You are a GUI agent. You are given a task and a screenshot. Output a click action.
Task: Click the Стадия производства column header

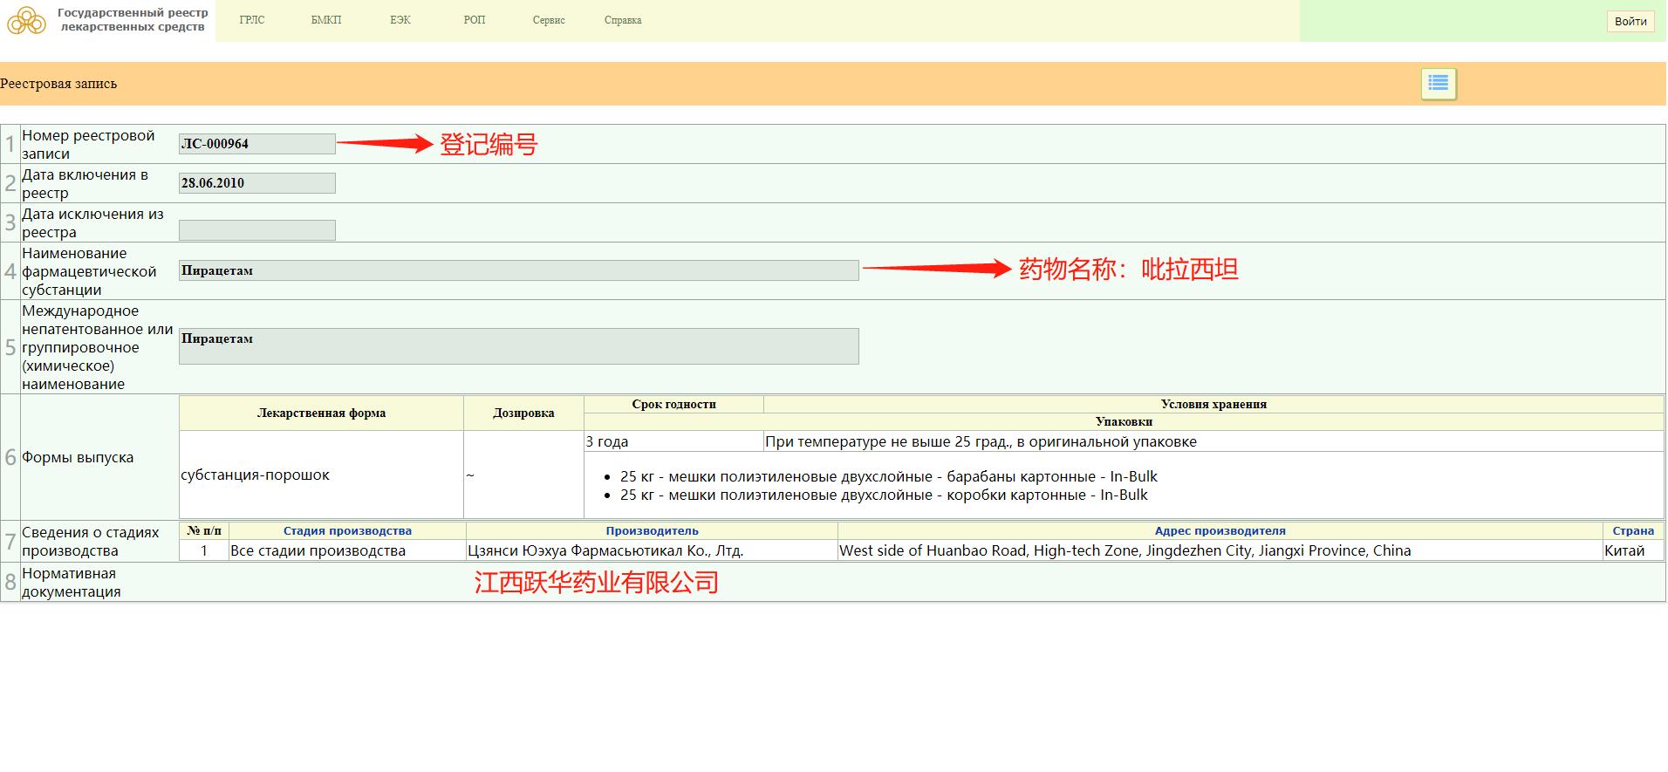(x=347, y=530)
